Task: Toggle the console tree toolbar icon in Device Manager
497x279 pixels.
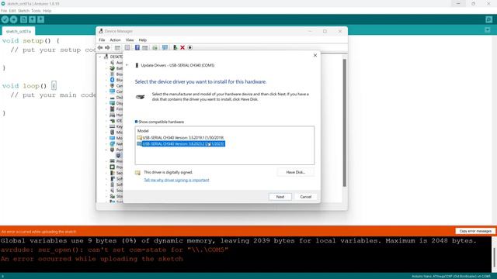Action: 117,47
